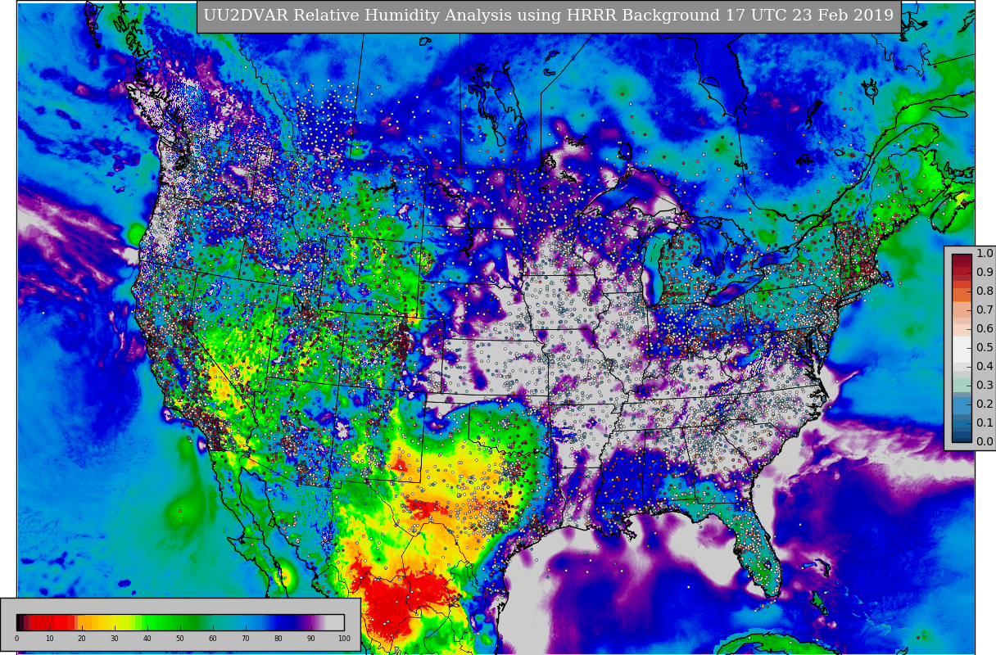
Task: Click the 40 tick label on humidity colorbar
Action: click(147, 639)
